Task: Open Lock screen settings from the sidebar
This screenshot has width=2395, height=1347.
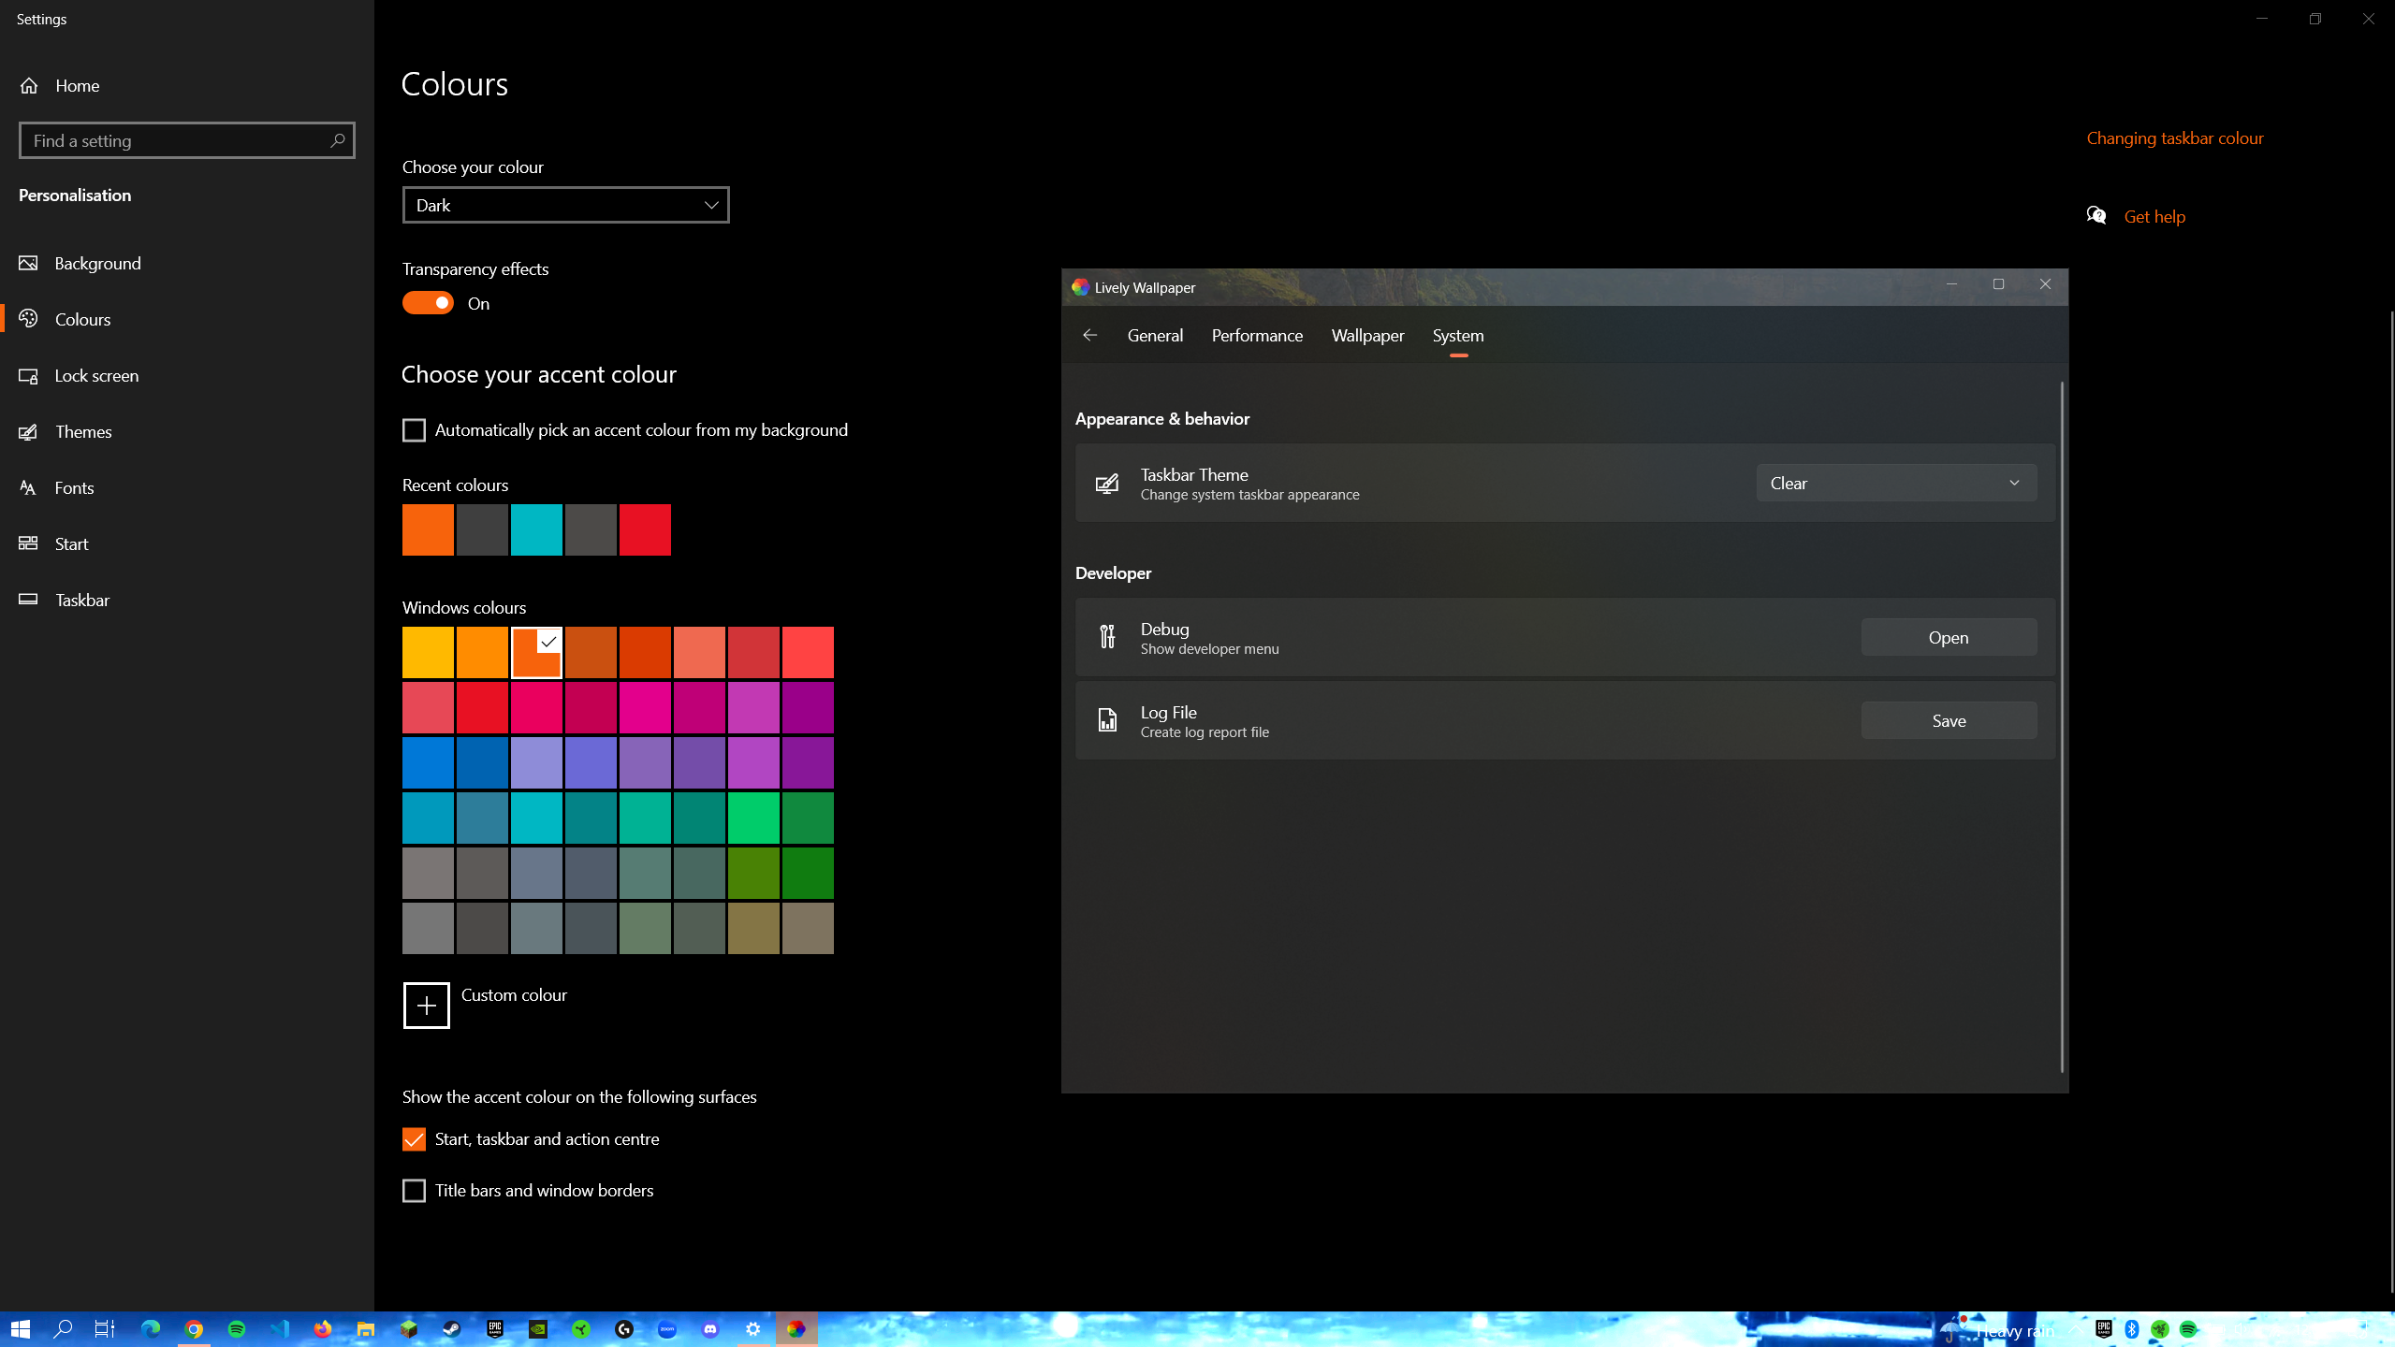Action: point(96,375)
